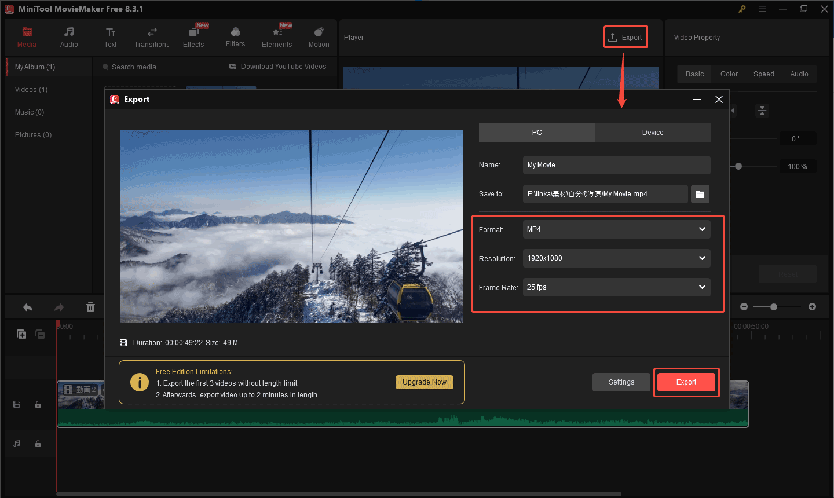
Task: Toggle the video track lock
Action: [38, 404]
